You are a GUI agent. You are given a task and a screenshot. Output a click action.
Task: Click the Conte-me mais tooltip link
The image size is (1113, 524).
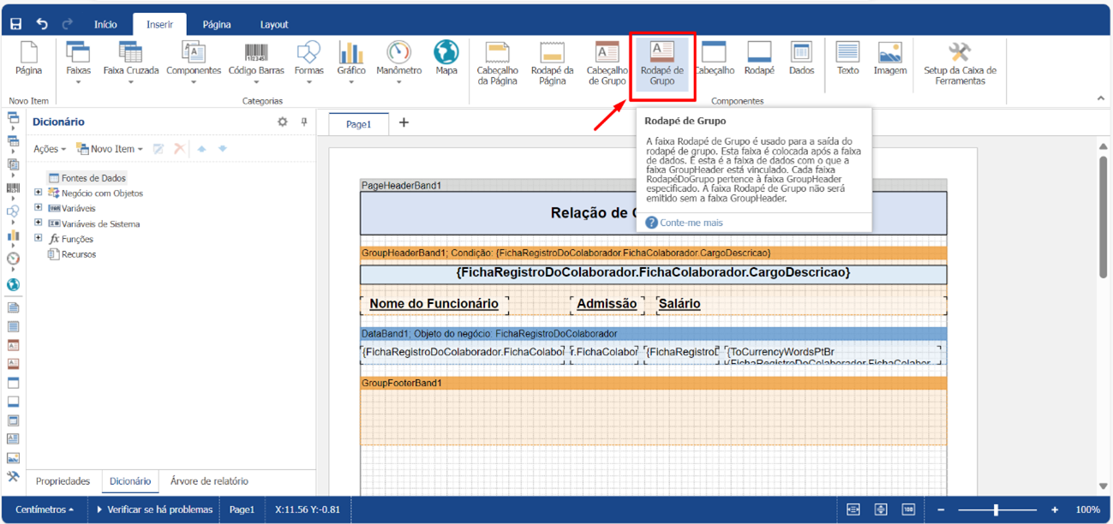pyautogui.click(x=691, y=223)
